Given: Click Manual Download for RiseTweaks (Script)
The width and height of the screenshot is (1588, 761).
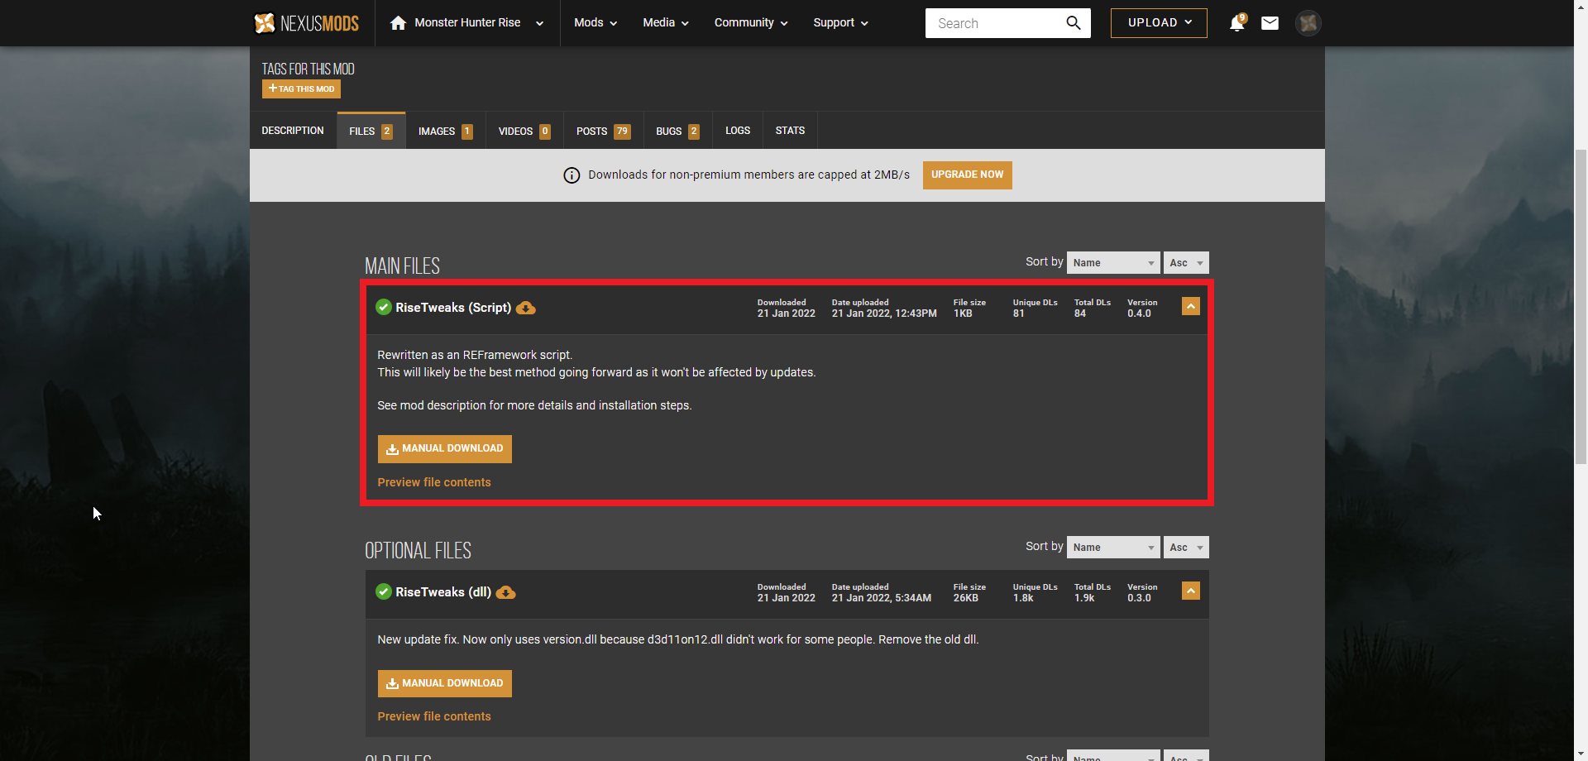Looking at the screenshot, I should 445,449.
